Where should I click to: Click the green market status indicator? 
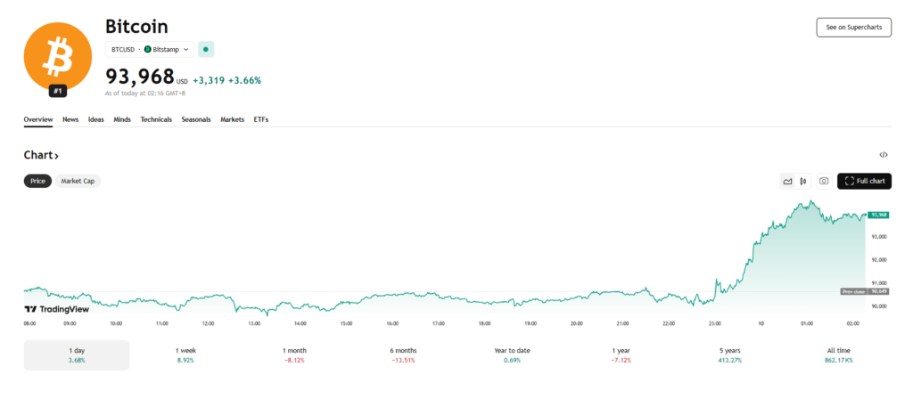206,49
